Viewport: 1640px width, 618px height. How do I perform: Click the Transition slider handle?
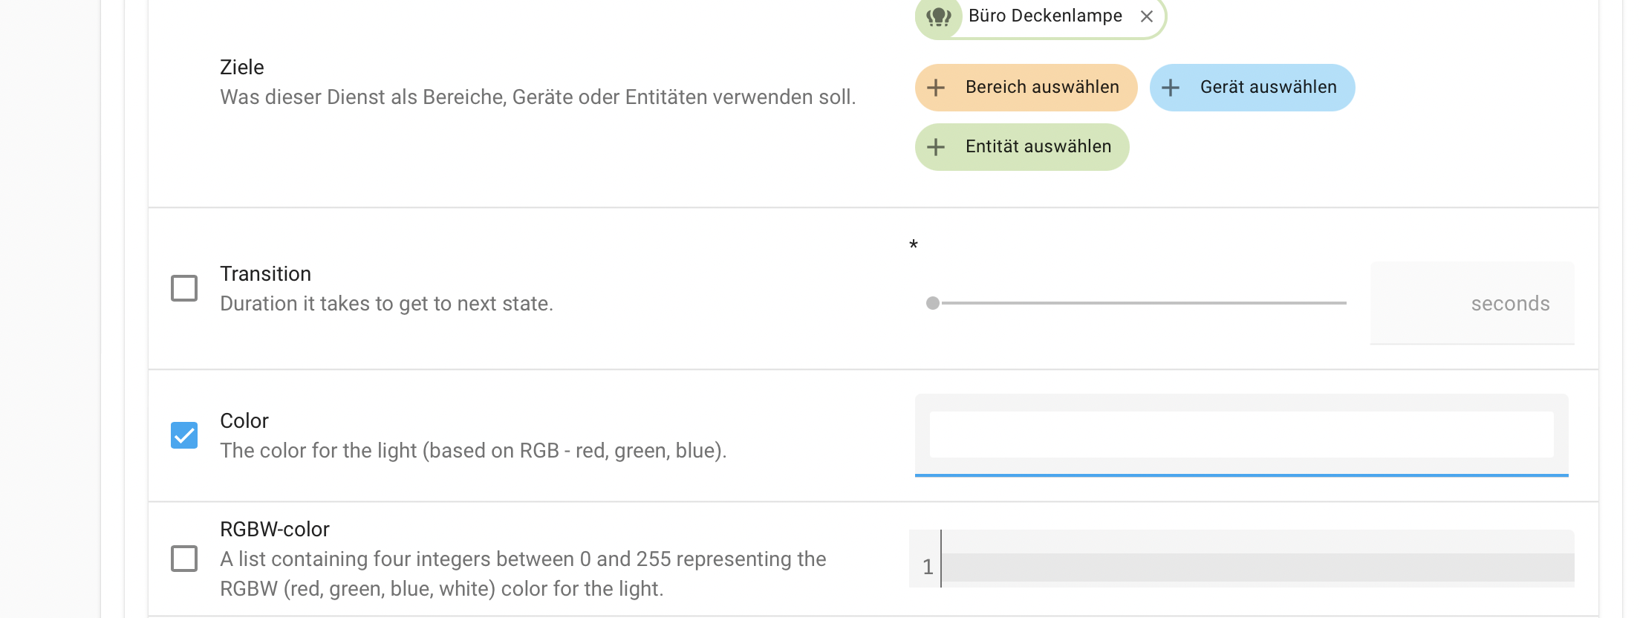tap(933, 303)
